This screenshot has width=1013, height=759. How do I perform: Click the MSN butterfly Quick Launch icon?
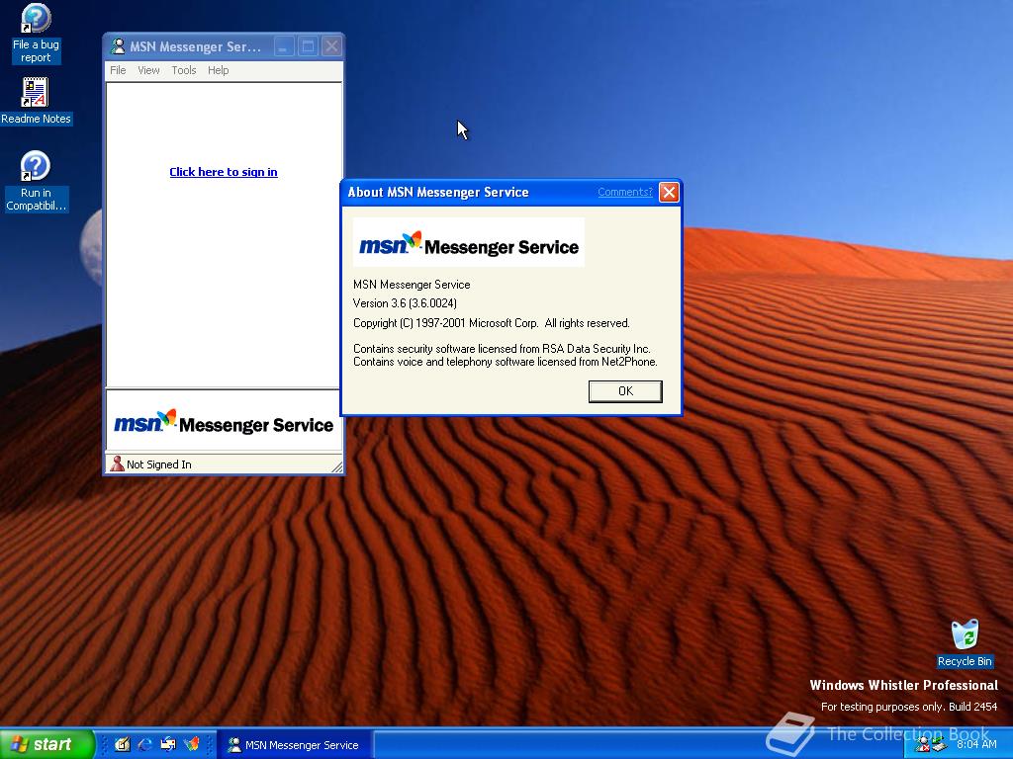(x=192, y=744)
